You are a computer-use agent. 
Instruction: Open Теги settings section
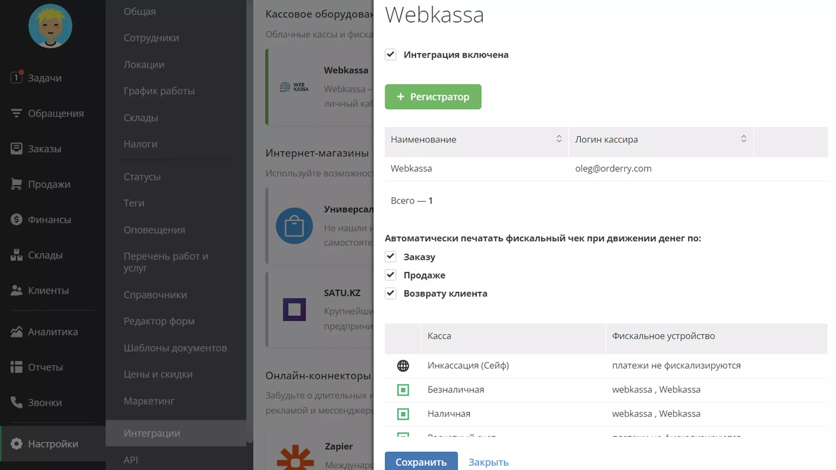coord(134,203)
